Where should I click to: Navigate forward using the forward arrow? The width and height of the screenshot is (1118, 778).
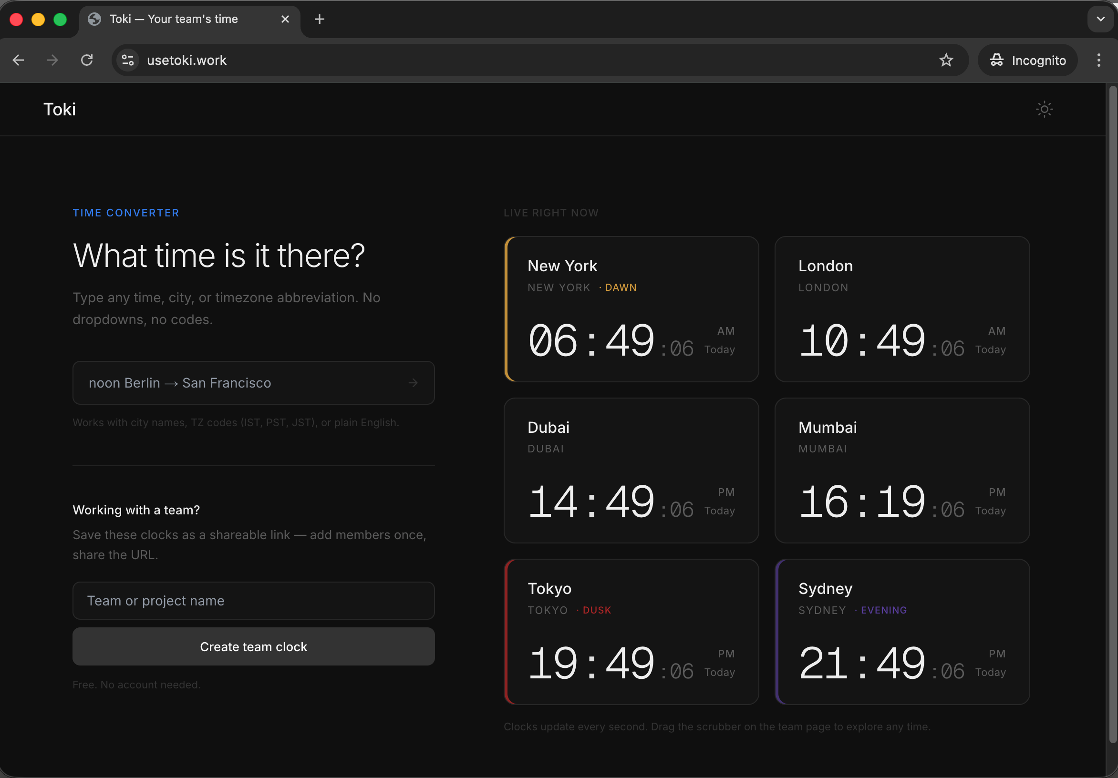click(x=51, y=60)
